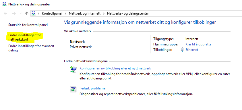Open Endre innstillinger for nettverkskort
Screen dimensions: 242x110
[x=24, y=37]
